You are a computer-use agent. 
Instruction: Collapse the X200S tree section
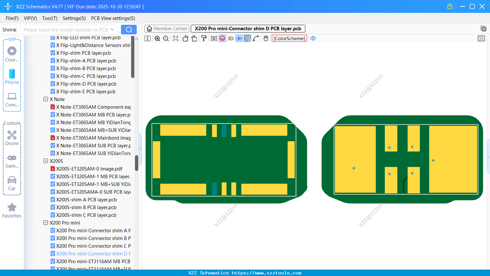coord(46,161)
